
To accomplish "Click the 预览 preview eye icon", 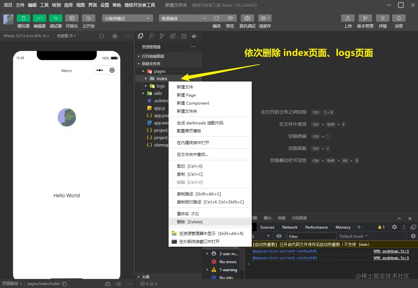I will point(230,18).
